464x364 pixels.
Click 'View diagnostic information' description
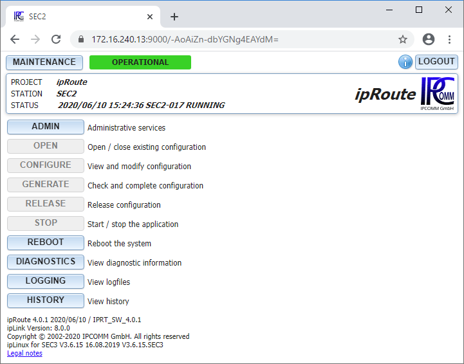click(135, 263)
